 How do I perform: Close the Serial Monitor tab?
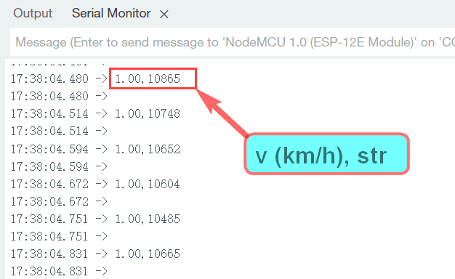tap(164, 15)
